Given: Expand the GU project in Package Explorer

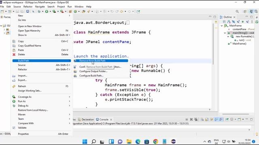Looking at the screenshot, I should (1, 26).
